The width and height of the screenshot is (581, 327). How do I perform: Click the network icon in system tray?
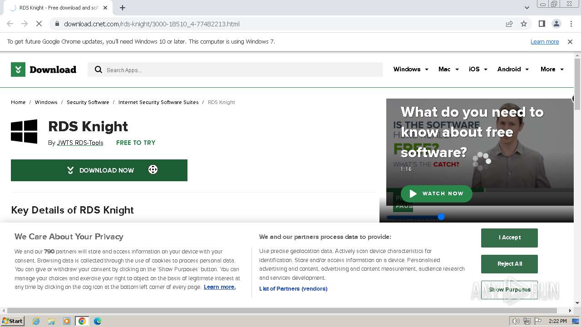coord(527,321)
